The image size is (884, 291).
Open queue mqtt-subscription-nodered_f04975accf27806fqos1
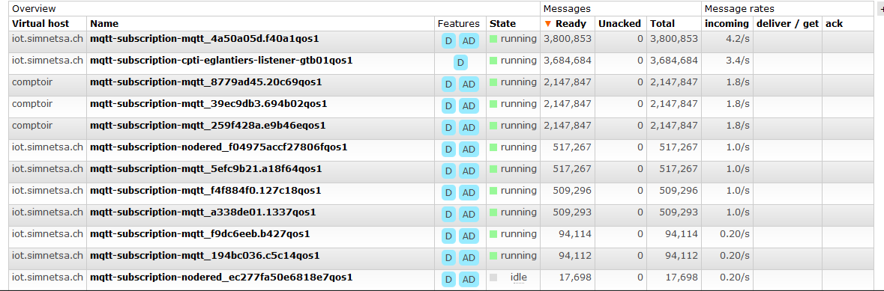point(219,147)
